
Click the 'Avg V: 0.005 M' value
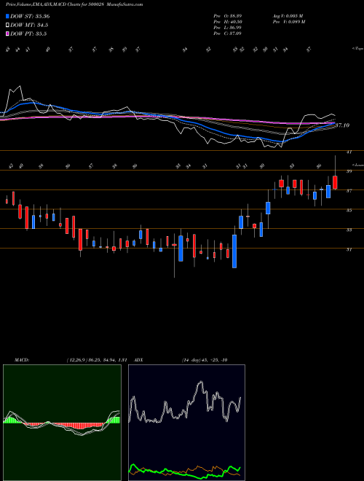pyautogui.click(x=288, y=15)
